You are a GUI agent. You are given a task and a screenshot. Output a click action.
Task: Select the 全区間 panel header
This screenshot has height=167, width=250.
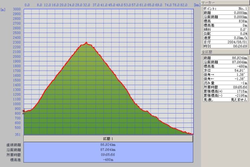pyautogui.click(x=225, y=53)
